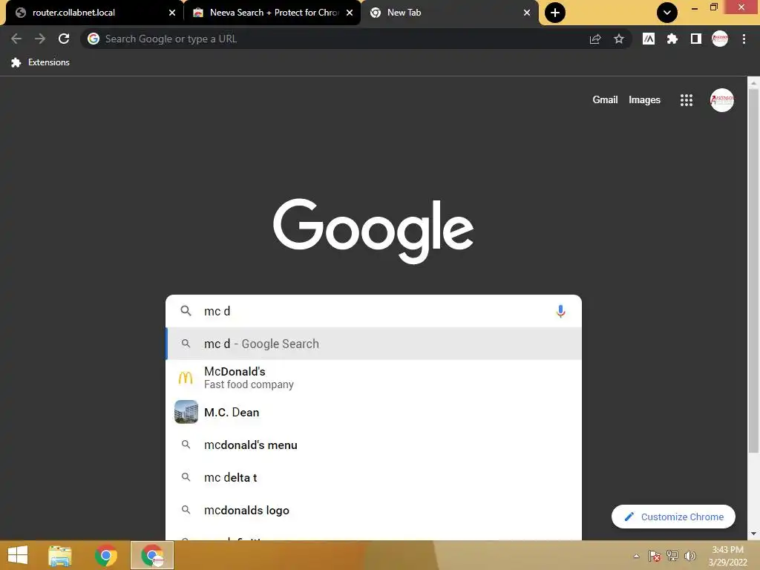This screenshot has height=570, width=760.
Task: Go back with the browser back arrow
Action: click(x=16, y=39)
